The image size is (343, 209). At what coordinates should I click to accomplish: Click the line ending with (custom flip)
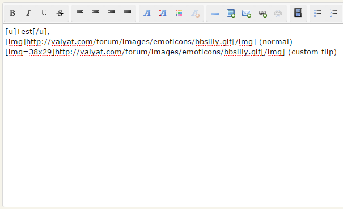pyautogui.click(x=171, y=52)
